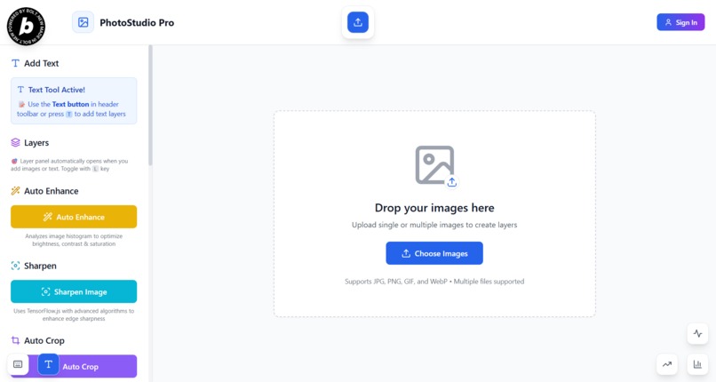Click the PhotoStudio Pro image logo icon
Viewport: 716px width, 382px height.
(x=83, y=22)
